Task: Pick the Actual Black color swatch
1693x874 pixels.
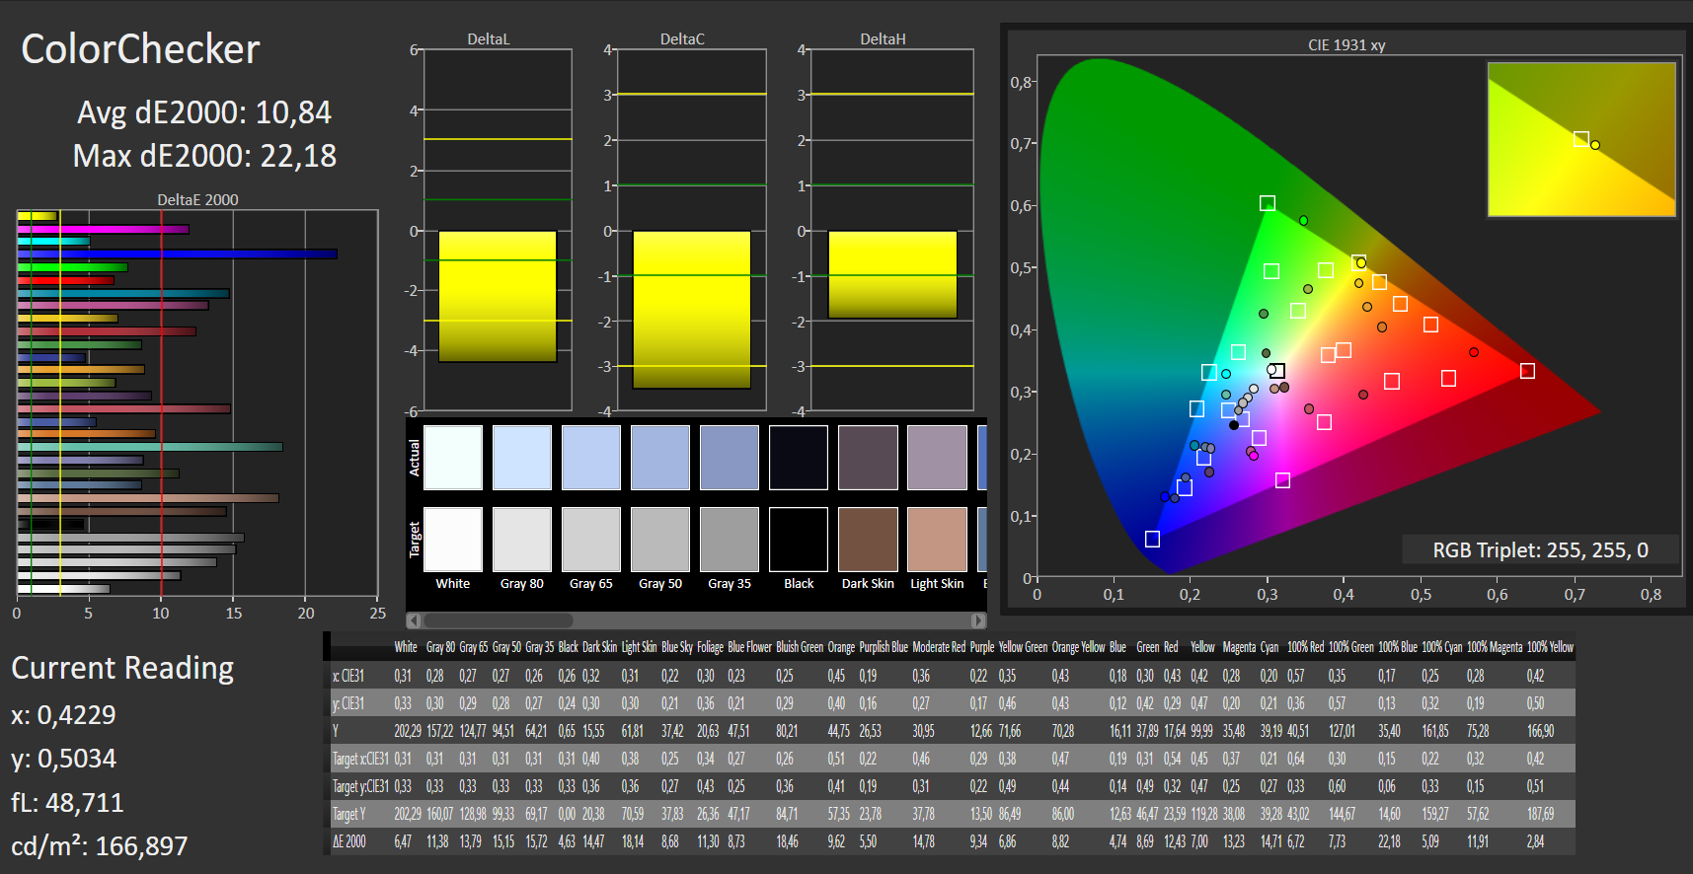Action: click(799, 458)
